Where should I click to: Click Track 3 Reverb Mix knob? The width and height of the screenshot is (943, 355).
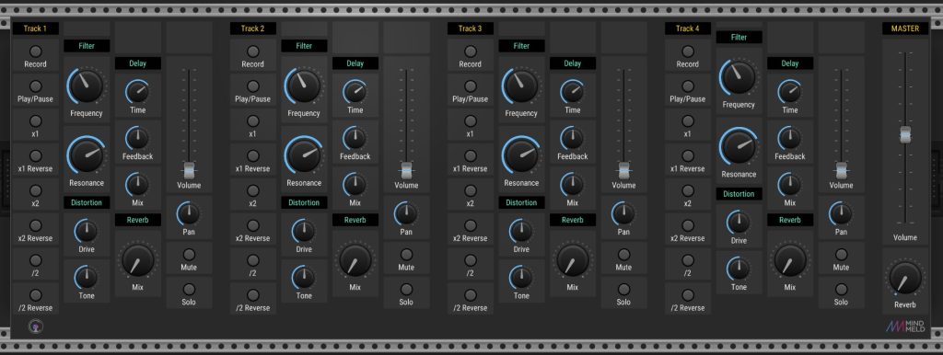(x=573, y=260)
